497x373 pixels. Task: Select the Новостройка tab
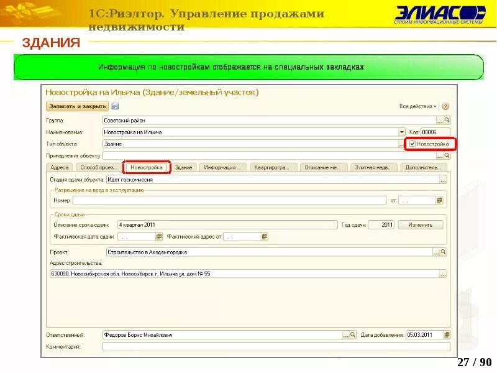(147, 167)
